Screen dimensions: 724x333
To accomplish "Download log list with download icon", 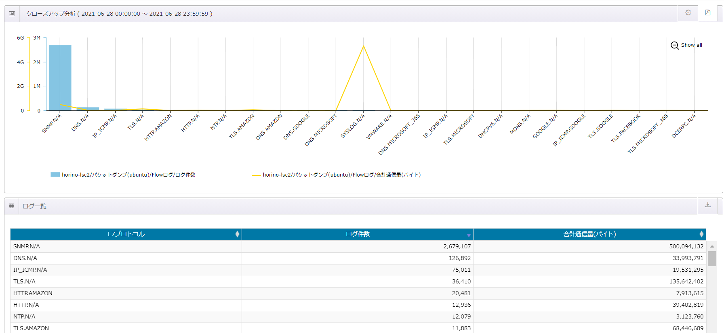I will pos(708,205).
